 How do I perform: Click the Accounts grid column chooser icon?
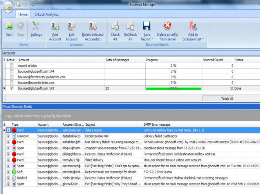(x=4, y=60)
